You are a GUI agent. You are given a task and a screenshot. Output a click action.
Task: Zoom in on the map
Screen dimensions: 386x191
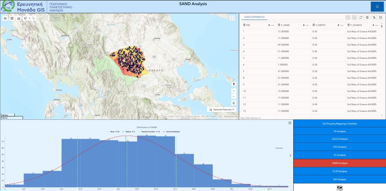(x=234, y=91)
